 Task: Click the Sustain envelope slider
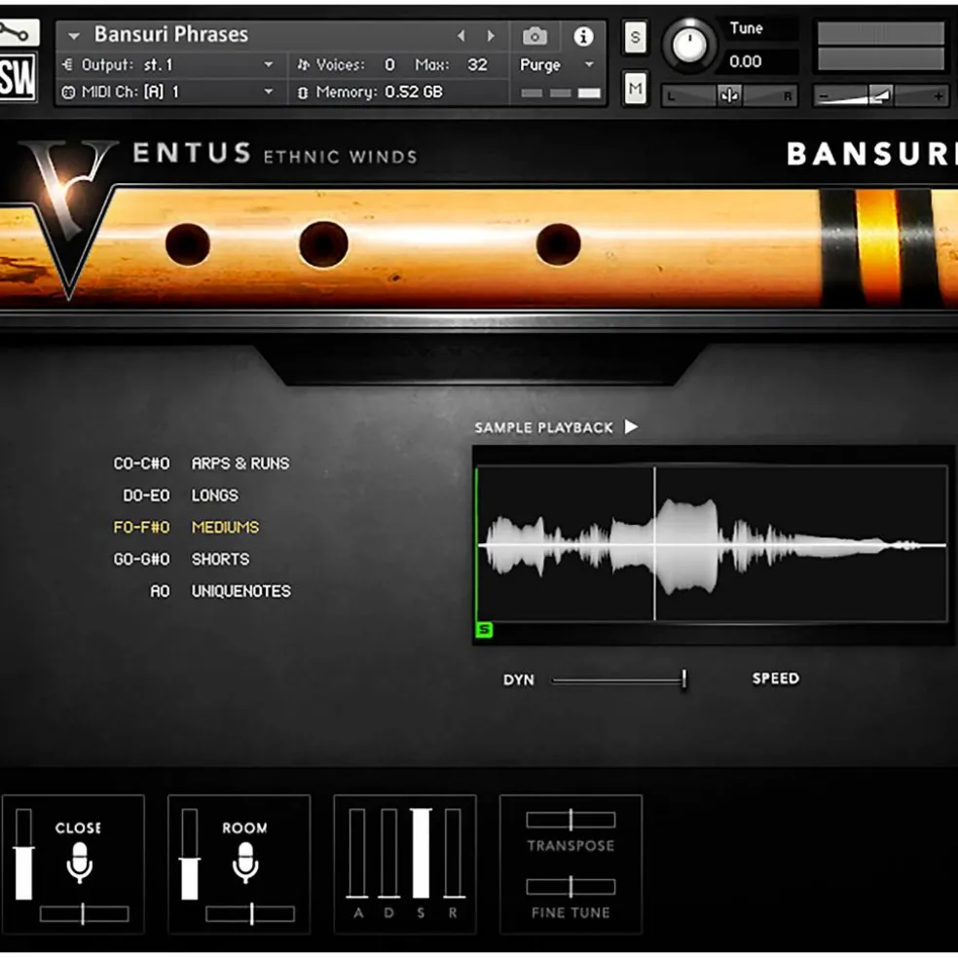tap(421, 853)
